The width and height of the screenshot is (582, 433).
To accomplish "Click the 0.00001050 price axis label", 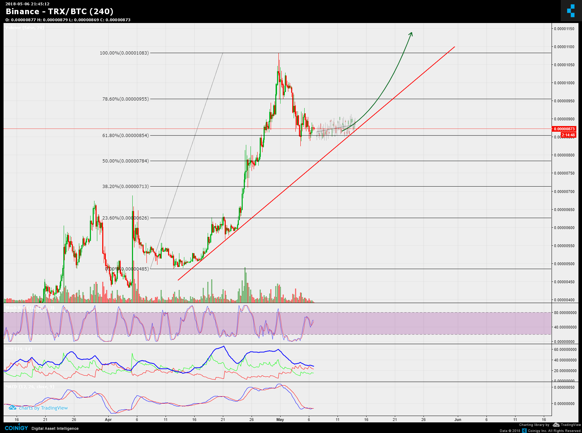I will [x=564, y=65].
